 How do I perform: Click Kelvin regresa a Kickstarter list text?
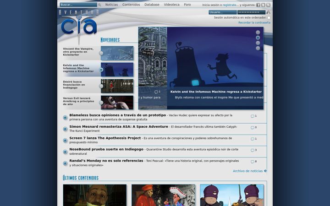pos(78,68)
